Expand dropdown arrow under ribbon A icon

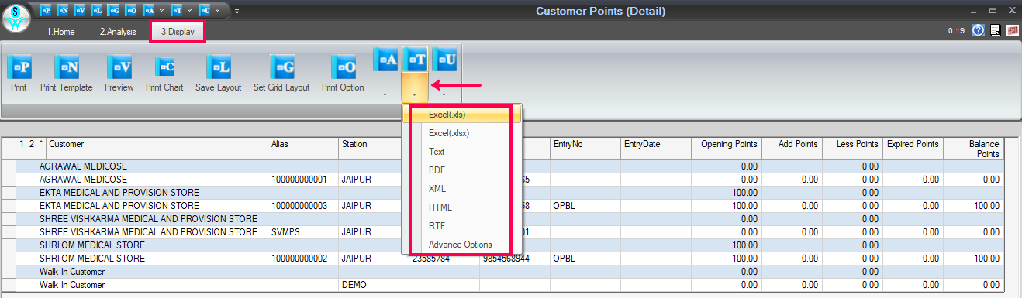[x=385, y=95]
